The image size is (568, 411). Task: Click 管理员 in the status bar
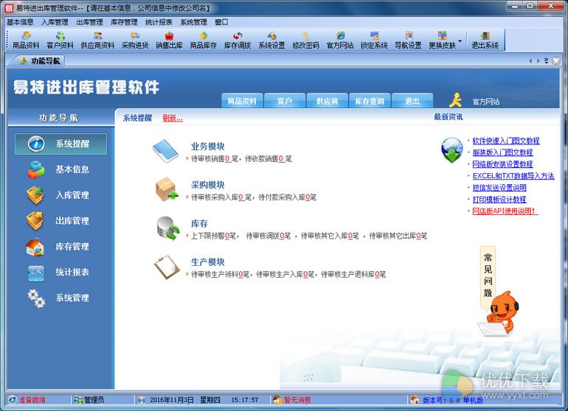click(94, 400)
